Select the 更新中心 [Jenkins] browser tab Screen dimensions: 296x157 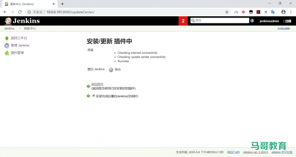pyautogui.click(x=29, y=4)
